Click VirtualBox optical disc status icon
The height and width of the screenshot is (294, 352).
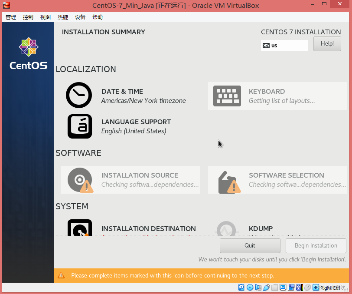250,287
